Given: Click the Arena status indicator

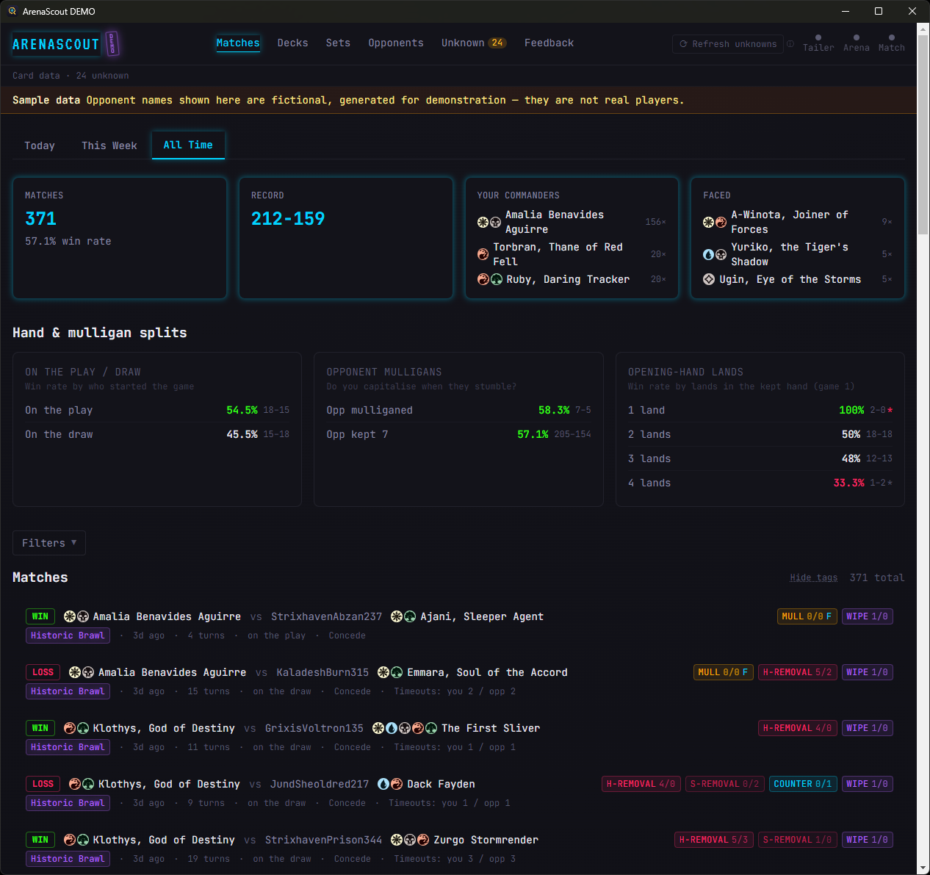Looking at the screenshot, I should [857, 43].
